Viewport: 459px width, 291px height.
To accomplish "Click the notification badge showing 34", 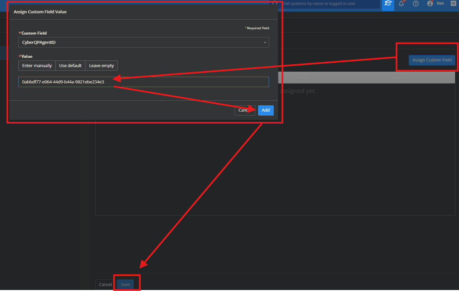I will click(x=404, y=1).
